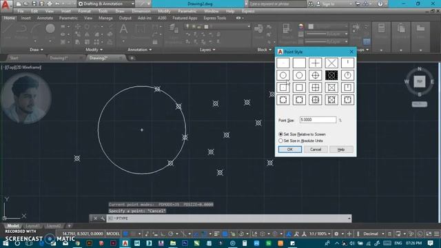Click Cancel in Point Style dialog
Viewport: 441px width, 248px height.
(x=316, y=149)
